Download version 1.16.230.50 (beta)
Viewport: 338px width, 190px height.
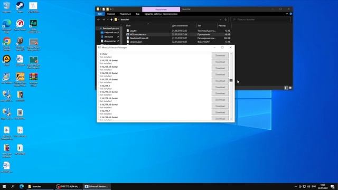[x=220, y=81]
